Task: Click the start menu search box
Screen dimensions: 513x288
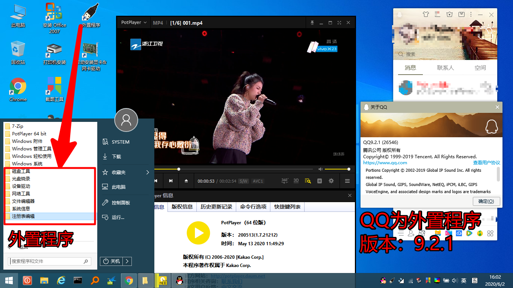Action: (x=50, y=261)
